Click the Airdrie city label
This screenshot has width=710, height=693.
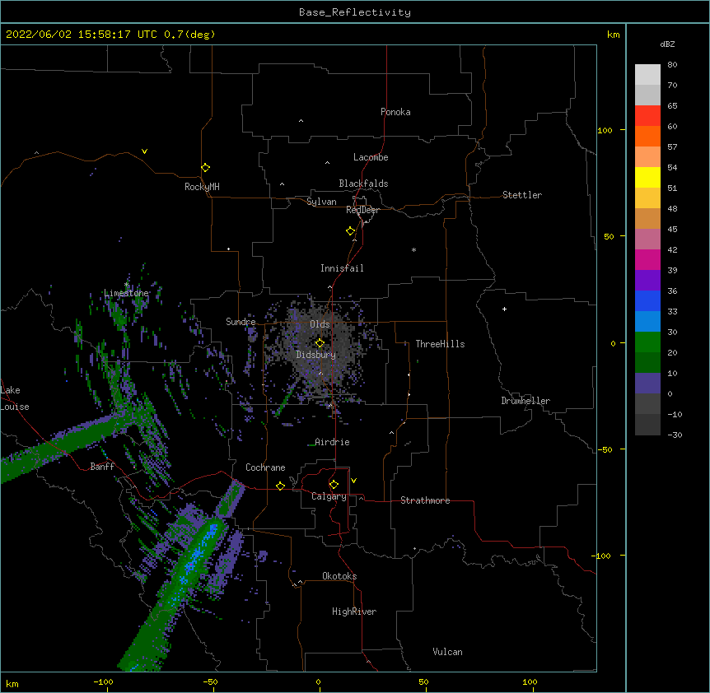(x=332, y=442)
